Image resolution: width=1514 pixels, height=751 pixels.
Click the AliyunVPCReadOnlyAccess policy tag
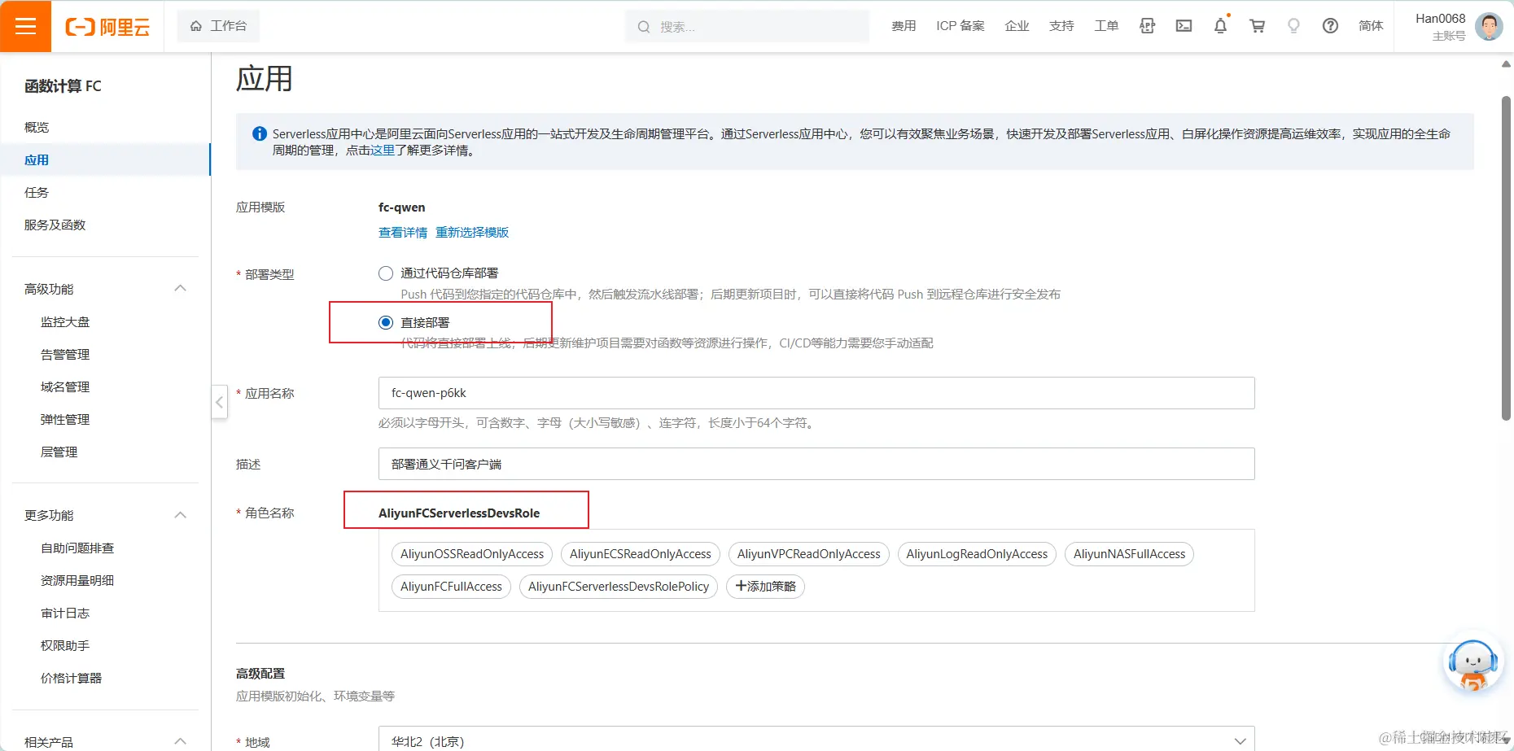click(x=809, y=554)
